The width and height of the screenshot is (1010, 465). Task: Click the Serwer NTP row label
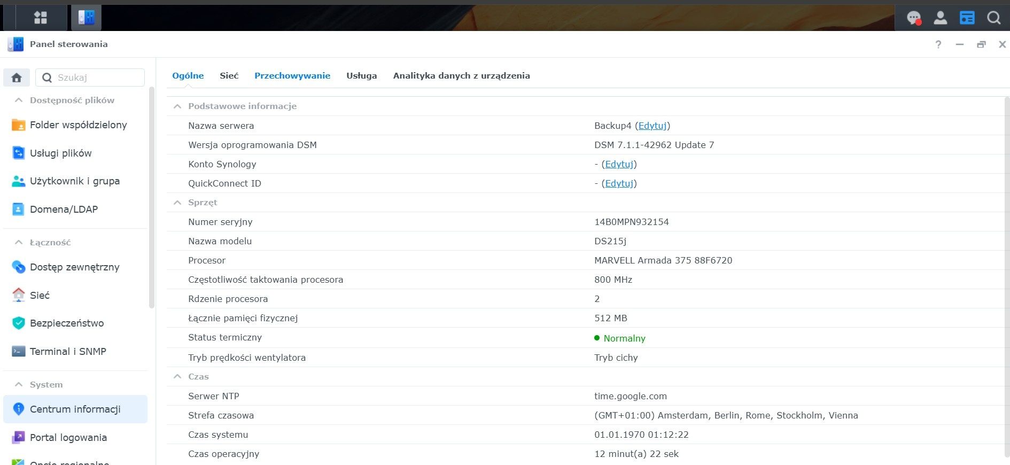click(x=214, y=396)
